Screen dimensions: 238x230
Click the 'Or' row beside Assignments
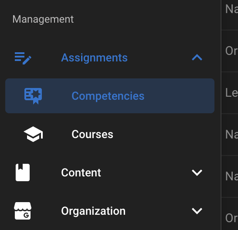point(230,51)
